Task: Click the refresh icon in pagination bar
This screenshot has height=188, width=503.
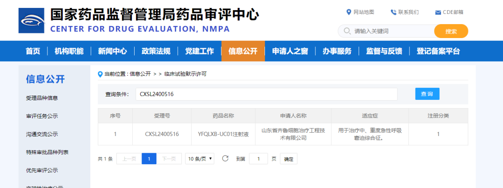Action: tap(225, 159)
